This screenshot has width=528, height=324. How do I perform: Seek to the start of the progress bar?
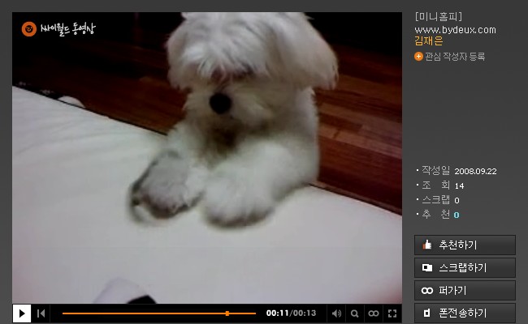pos(63,313)
